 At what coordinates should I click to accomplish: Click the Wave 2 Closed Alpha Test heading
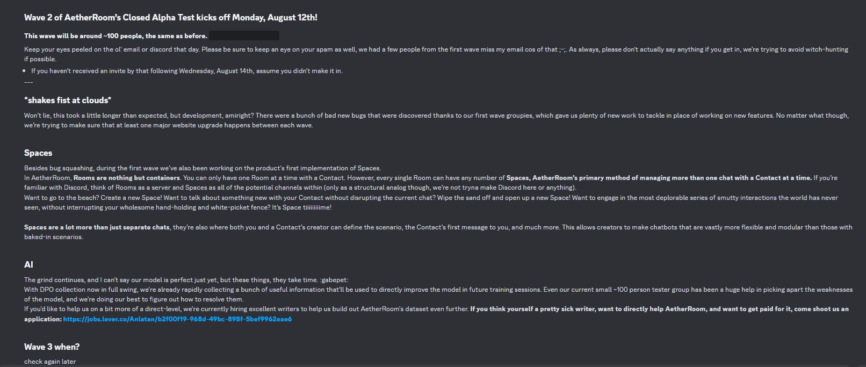(170, 18)
